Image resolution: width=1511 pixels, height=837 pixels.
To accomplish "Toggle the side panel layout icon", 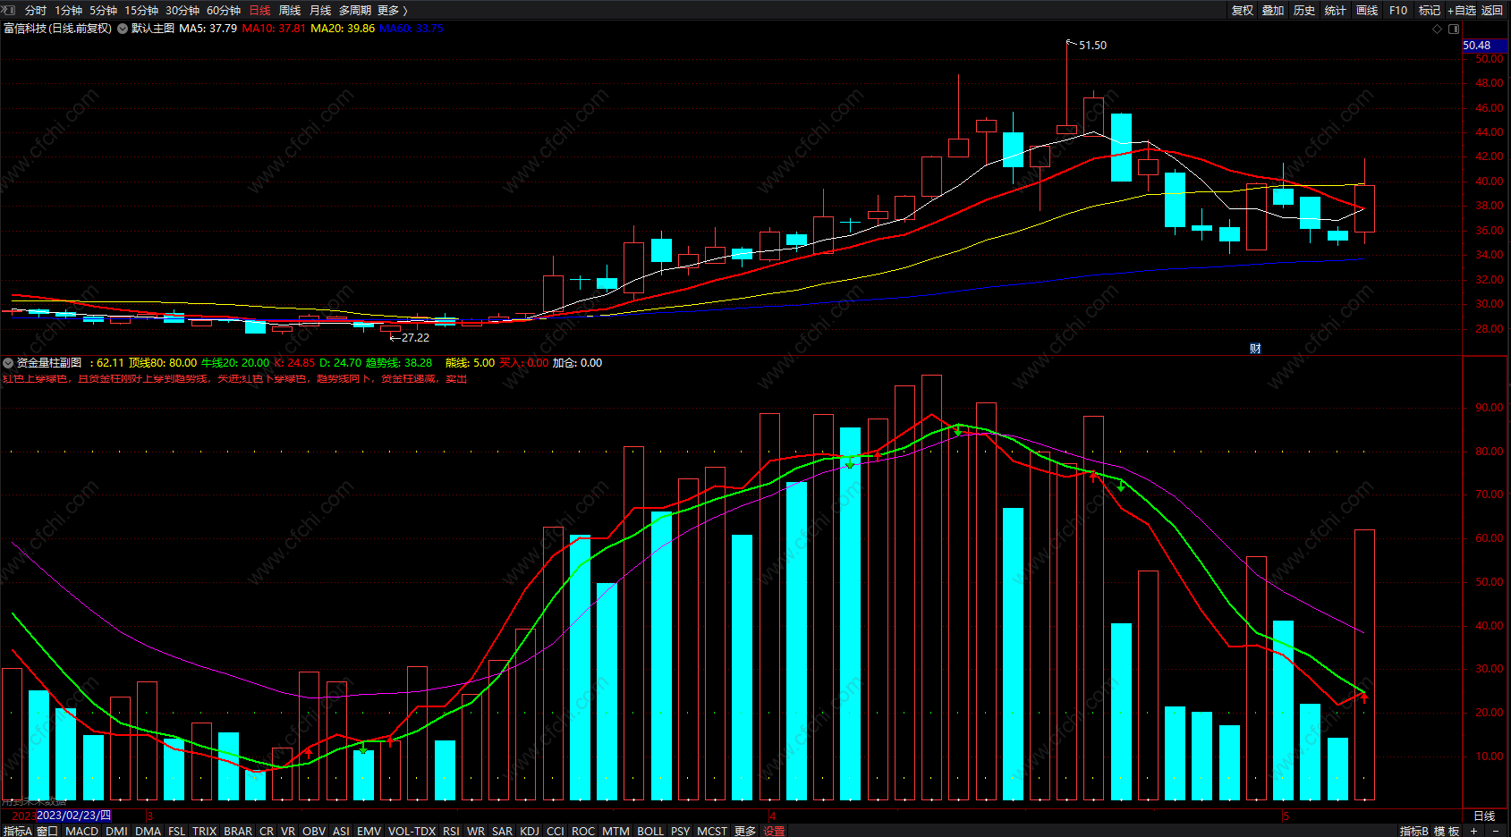I will coord(1453,29).
